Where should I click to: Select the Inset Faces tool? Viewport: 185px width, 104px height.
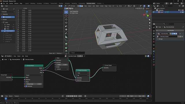[66, 48]
